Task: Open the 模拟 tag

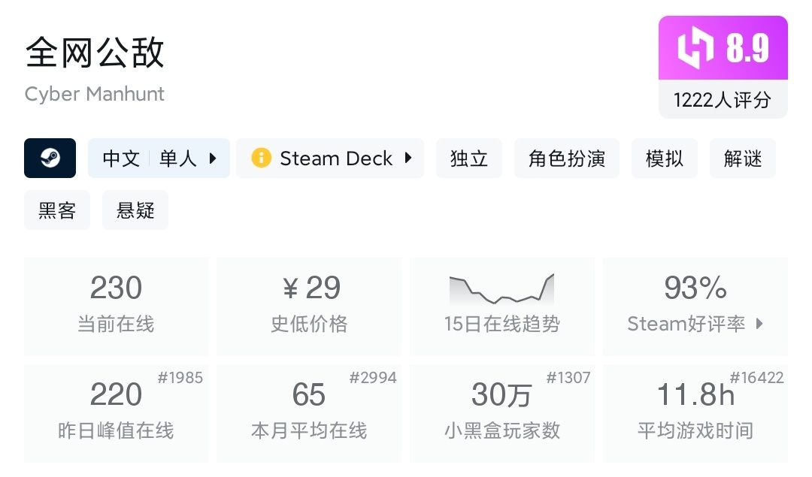Action: tap(665, 158)
